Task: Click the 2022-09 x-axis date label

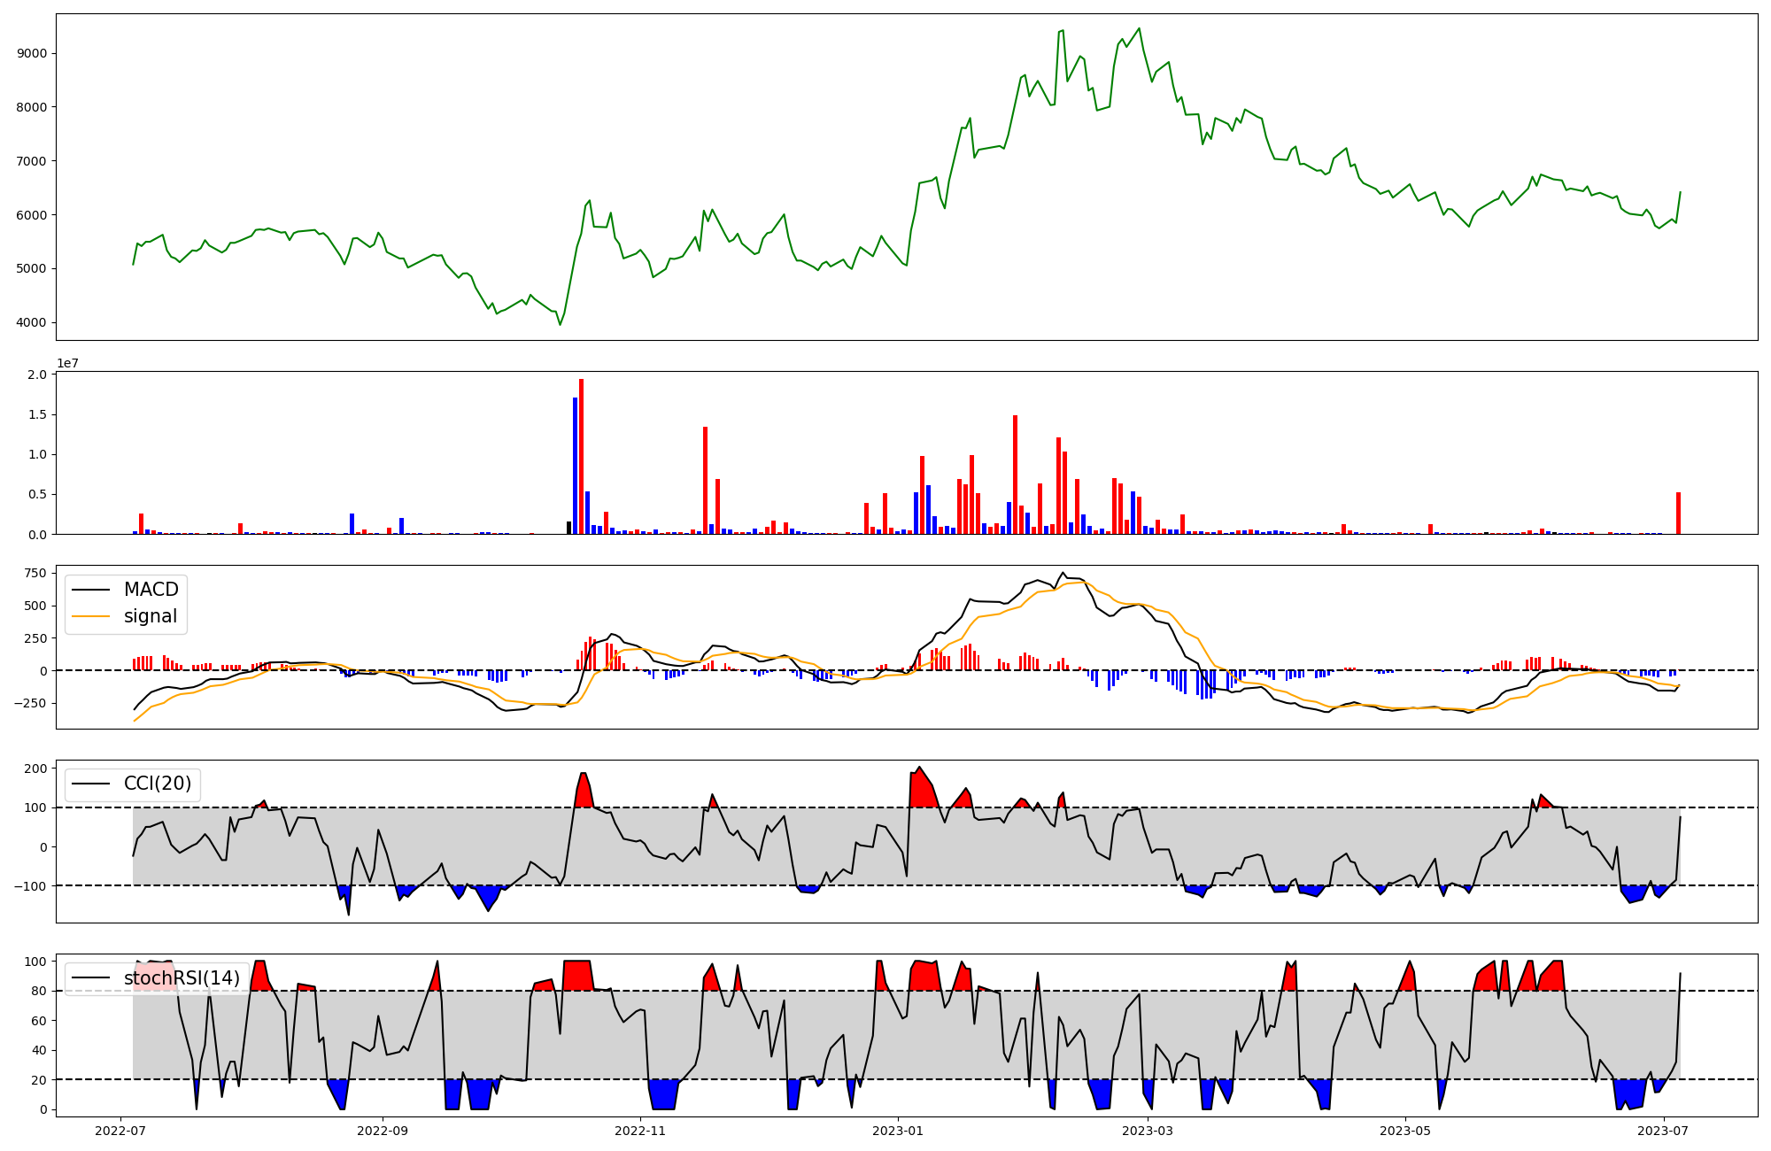Action: click(383, 1131)
